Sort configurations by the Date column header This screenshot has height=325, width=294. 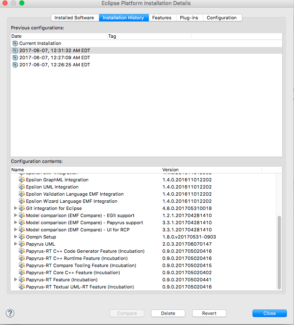pos(59,36)
